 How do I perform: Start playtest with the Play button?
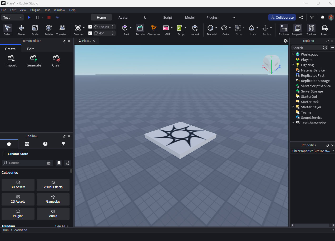point(29,17)
